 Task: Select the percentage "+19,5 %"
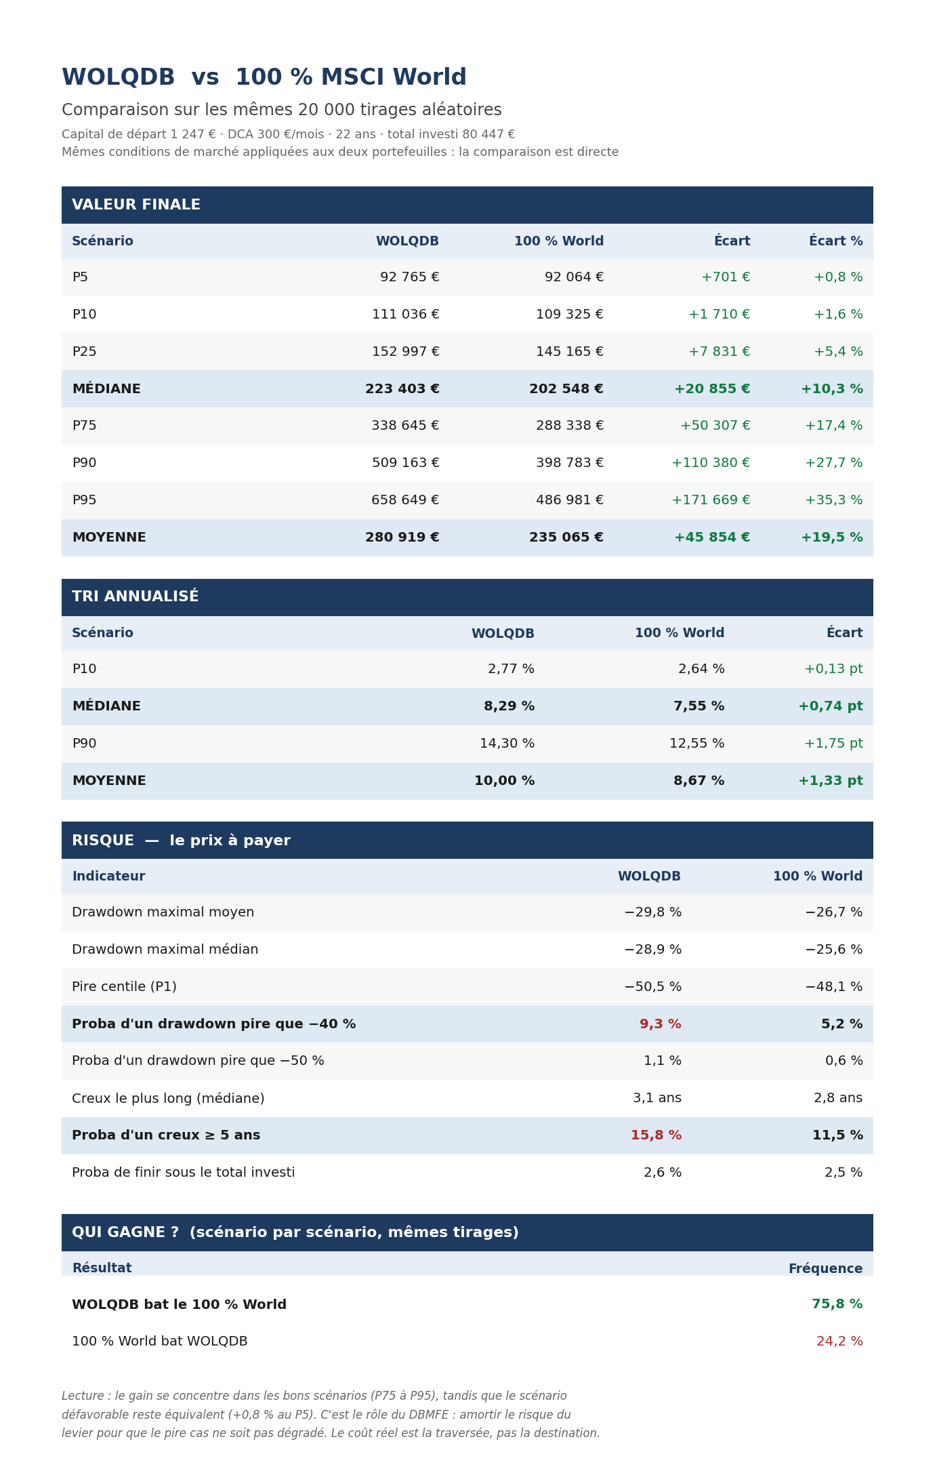click(832, 538)
